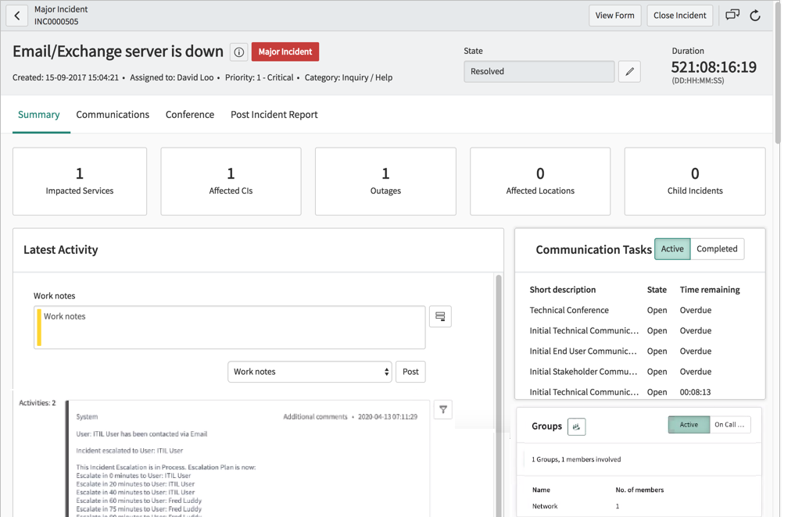Open the Child Incidents card
The width and height of the screenshot is (802, 517).
click(695, 181)
